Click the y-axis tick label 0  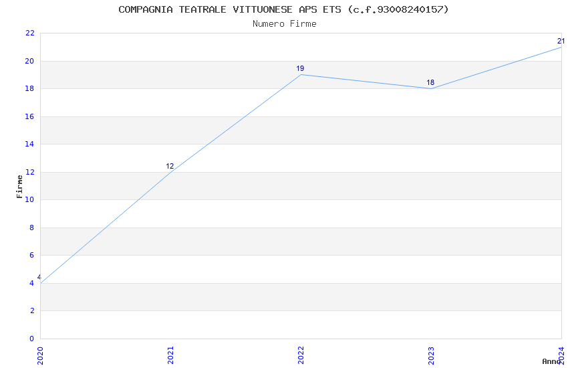coord(32,339)
